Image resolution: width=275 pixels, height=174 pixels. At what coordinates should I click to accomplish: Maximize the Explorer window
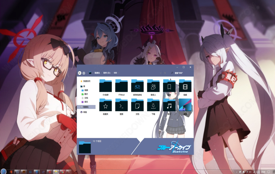(184, 67)
